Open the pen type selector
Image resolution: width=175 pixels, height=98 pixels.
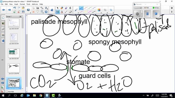coord(76,10)
